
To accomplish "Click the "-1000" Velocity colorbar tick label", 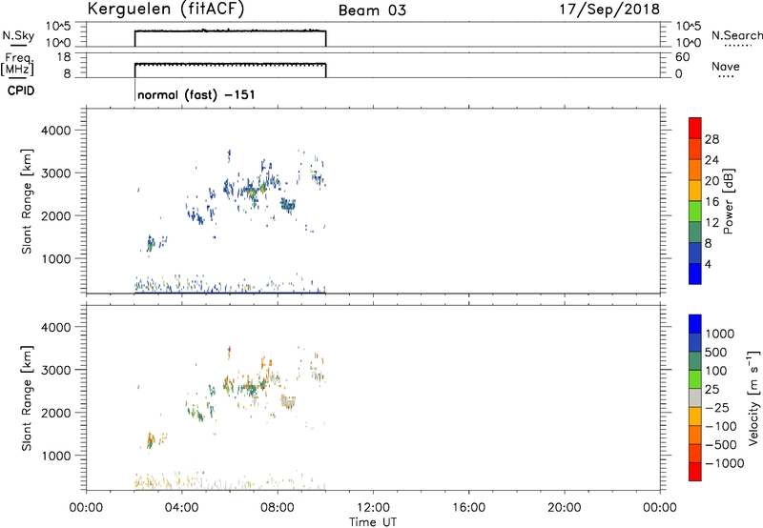I will pyautogui.click(x=725, y=463).
